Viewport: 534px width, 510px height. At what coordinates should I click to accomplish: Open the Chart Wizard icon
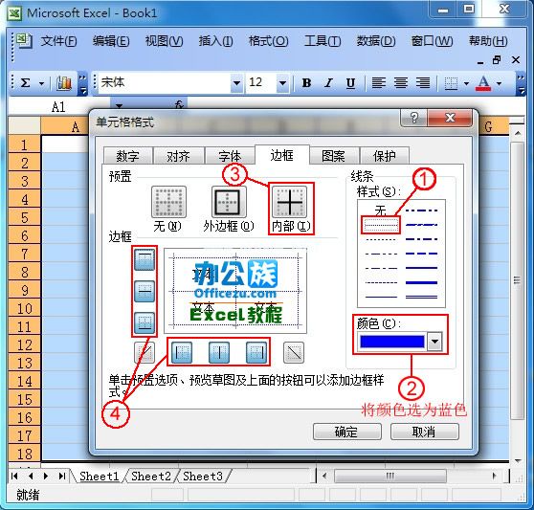[x=64, y=82]
